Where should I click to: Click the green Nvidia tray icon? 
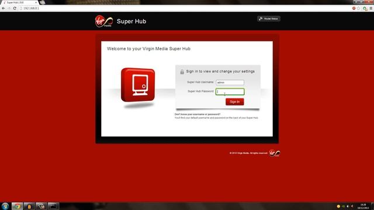343,206
